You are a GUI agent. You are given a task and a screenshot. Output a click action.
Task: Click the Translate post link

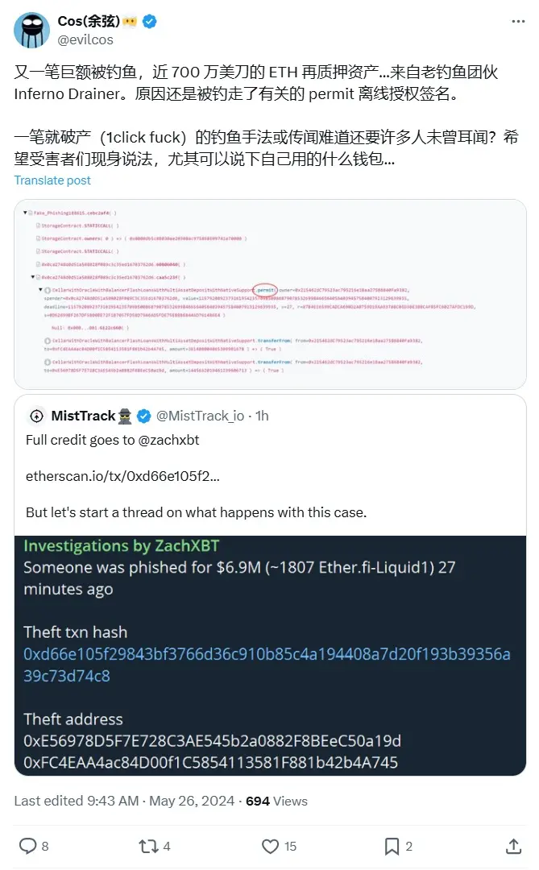52,180
